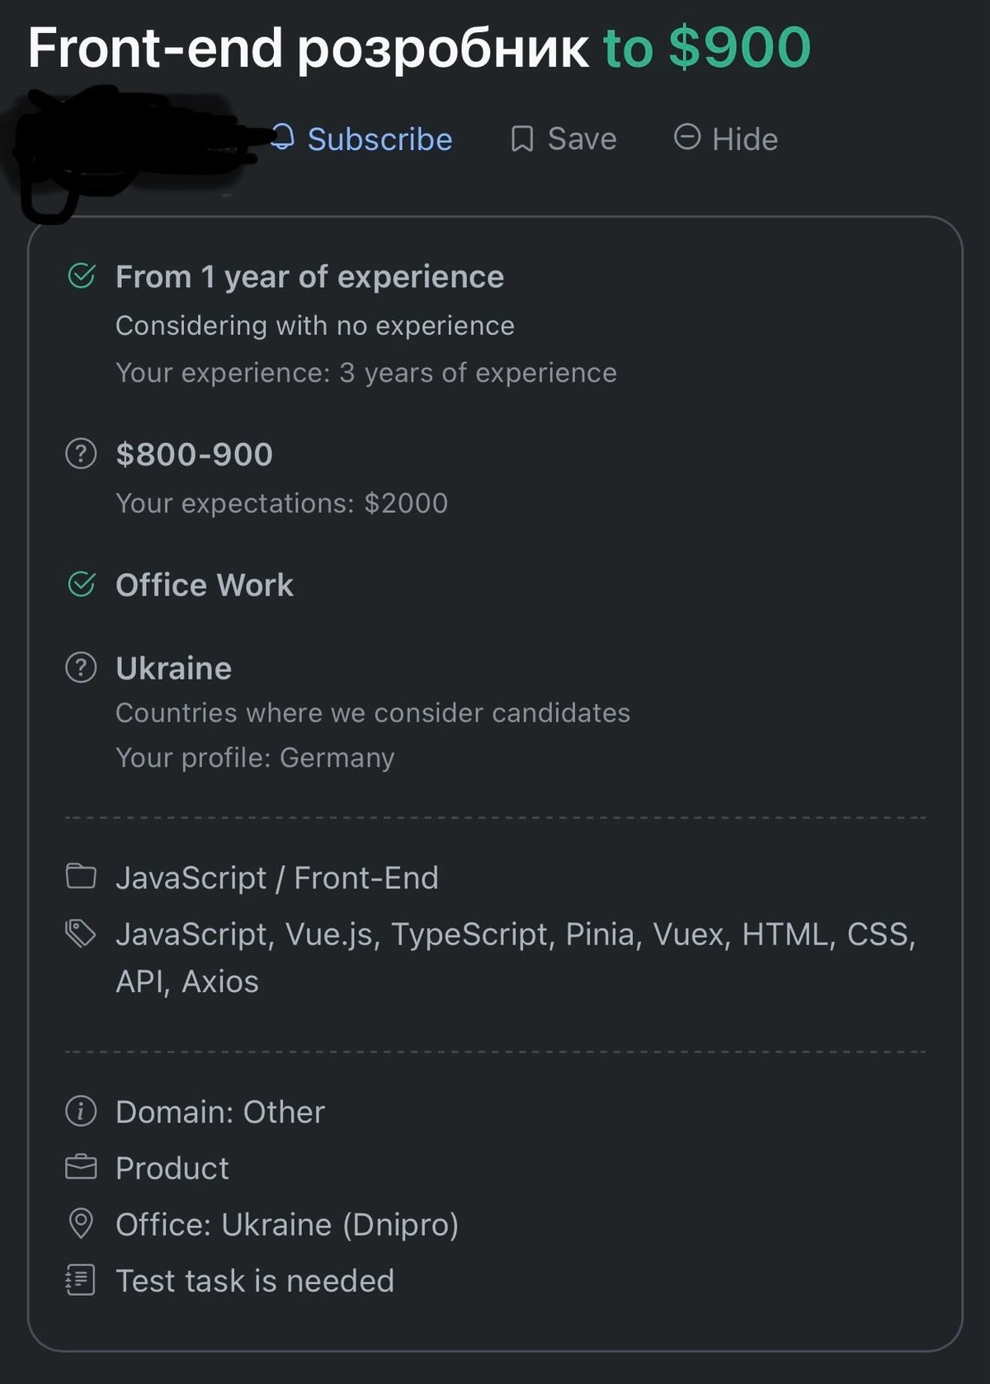Screen dimensions: 990x1384
Task: Click the info icon beside Domain: Other
Action: tap(81, 1111)
